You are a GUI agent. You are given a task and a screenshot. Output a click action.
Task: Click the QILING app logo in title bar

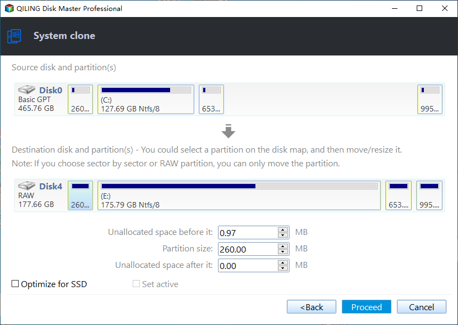pyautogui.click(x=9, y=8)
